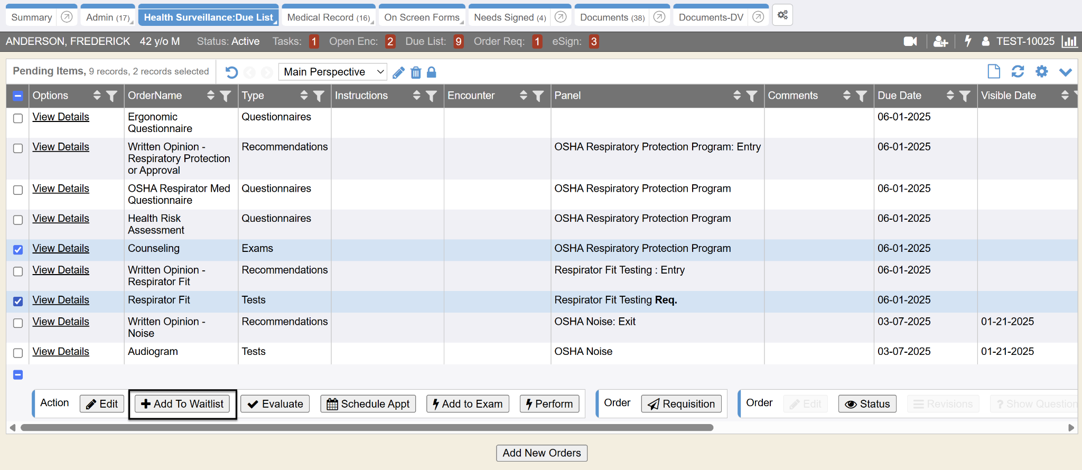This screenshot has width=1082, height=470.
Task: Click the refresh arrows icon at grid top right
Action: coord(1018,71)
